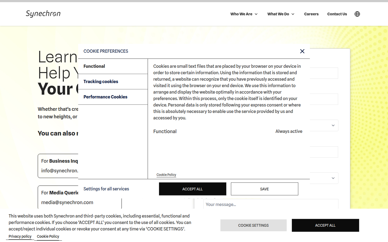388x242 pixels.
Task: Expand the What We Do menu
Action: 281,14
